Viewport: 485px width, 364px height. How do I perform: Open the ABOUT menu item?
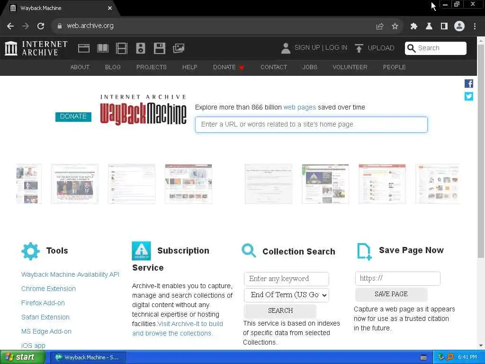80,67
